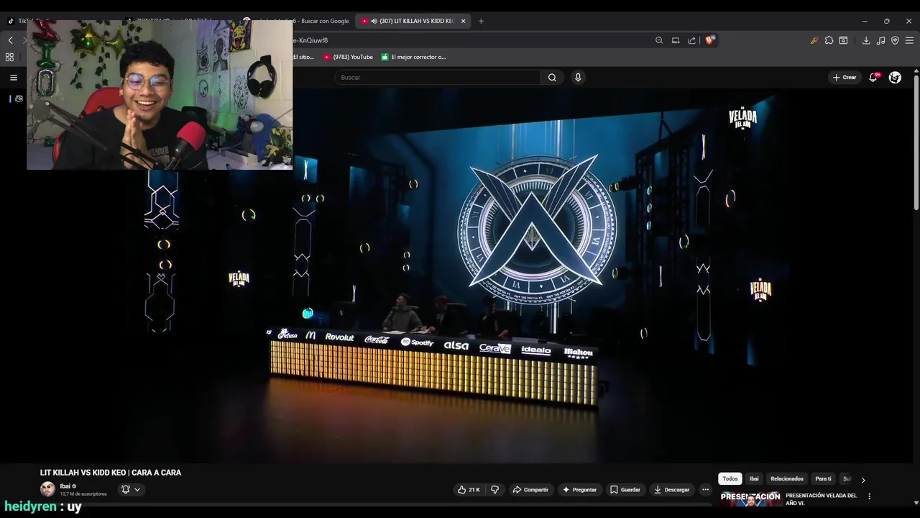Click the Ibai channel avatar
Viewport: 920px width, 518px height.
[47, 489]
